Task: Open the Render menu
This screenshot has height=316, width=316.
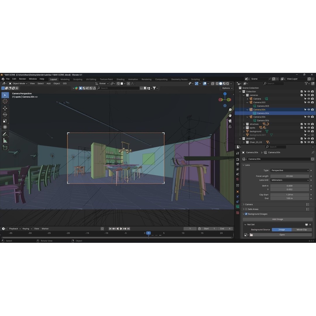Action: click(22, 79)
